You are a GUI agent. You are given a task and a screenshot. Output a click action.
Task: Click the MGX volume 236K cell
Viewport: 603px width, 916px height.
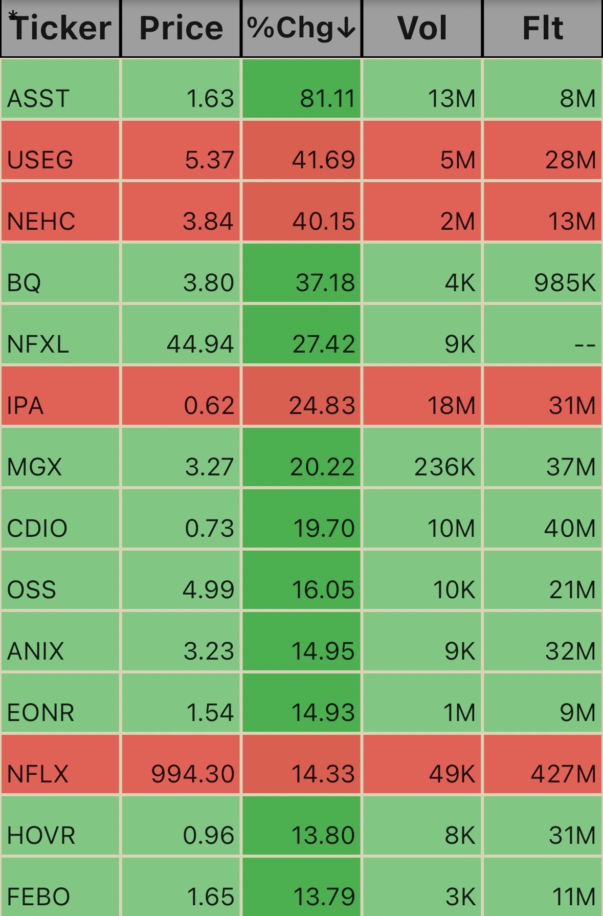pos(422,457)
